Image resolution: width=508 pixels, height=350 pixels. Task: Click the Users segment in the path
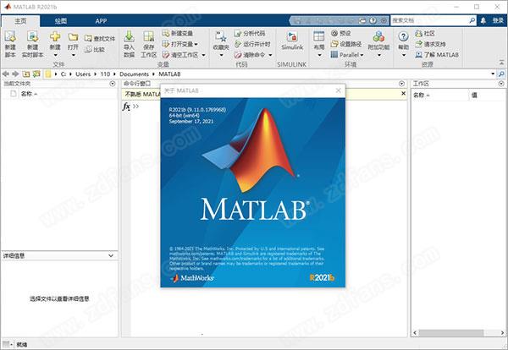(x=83, y=74)
